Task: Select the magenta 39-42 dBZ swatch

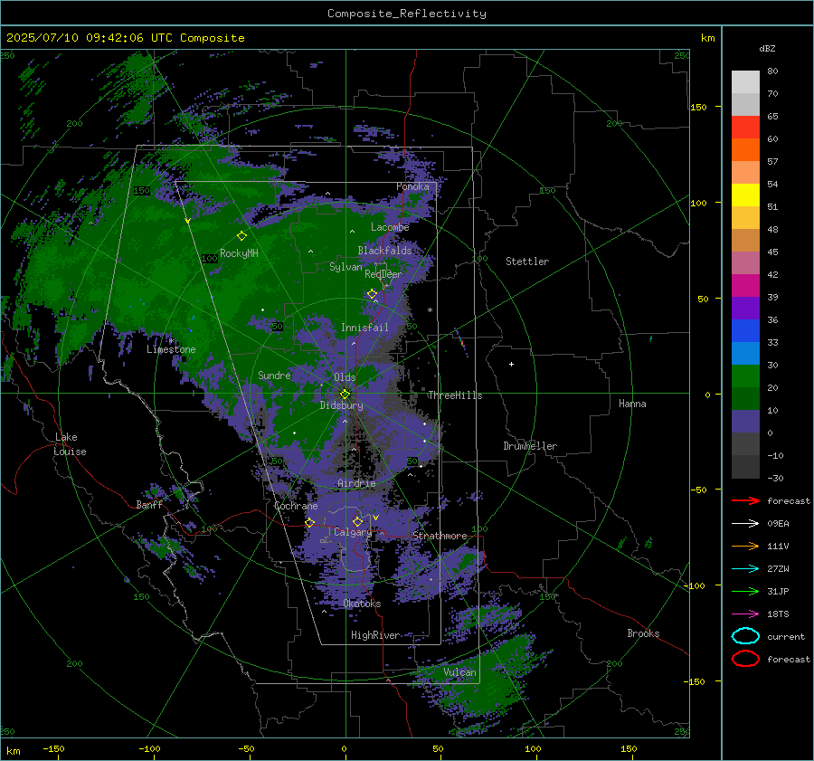Action: [745, 286]
